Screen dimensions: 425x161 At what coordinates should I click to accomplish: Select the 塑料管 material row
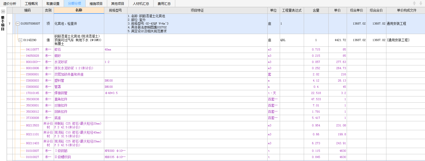[216, 81]
